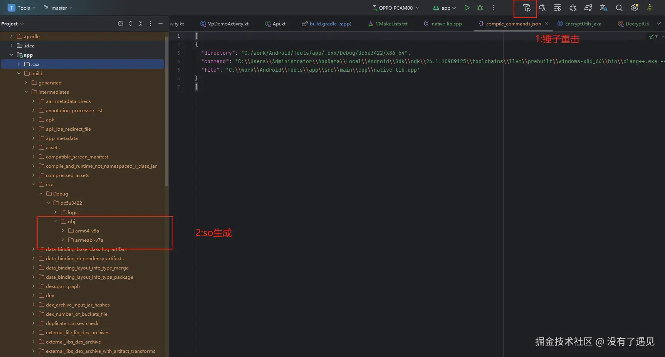Click the hammer build icon in the toolbar
The height and width of the screenshot is (357, 665).
tap(527, 8)
